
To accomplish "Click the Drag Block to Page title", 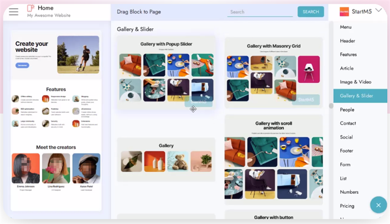I will [x=139, y=12].
